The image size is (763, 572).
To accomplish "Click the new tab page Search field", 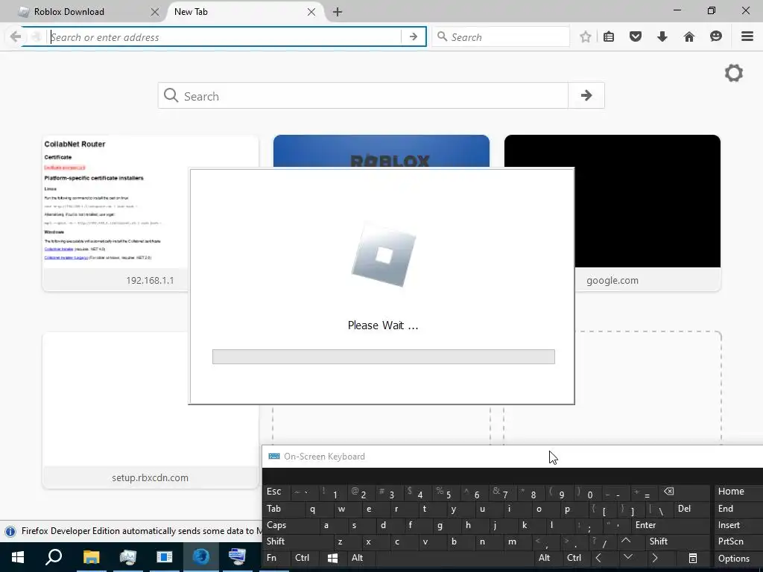I will (x=363, y=96).
